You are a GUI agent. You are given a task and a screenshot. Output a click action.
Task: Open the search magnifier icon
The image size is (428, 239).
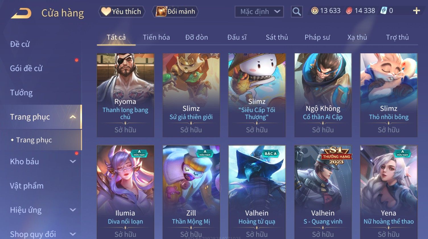297,12
